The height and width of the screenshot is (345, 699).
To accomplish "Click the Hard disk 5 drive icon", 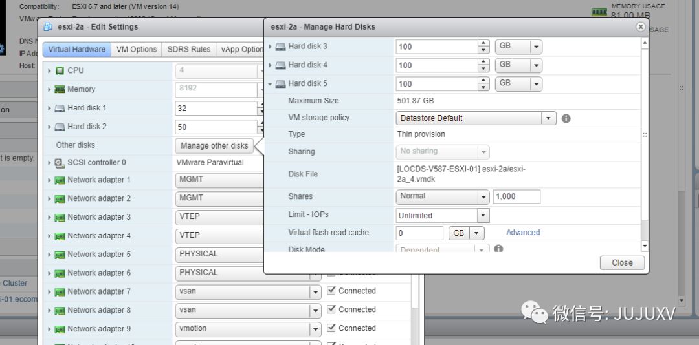I will [x=280, y=84].
